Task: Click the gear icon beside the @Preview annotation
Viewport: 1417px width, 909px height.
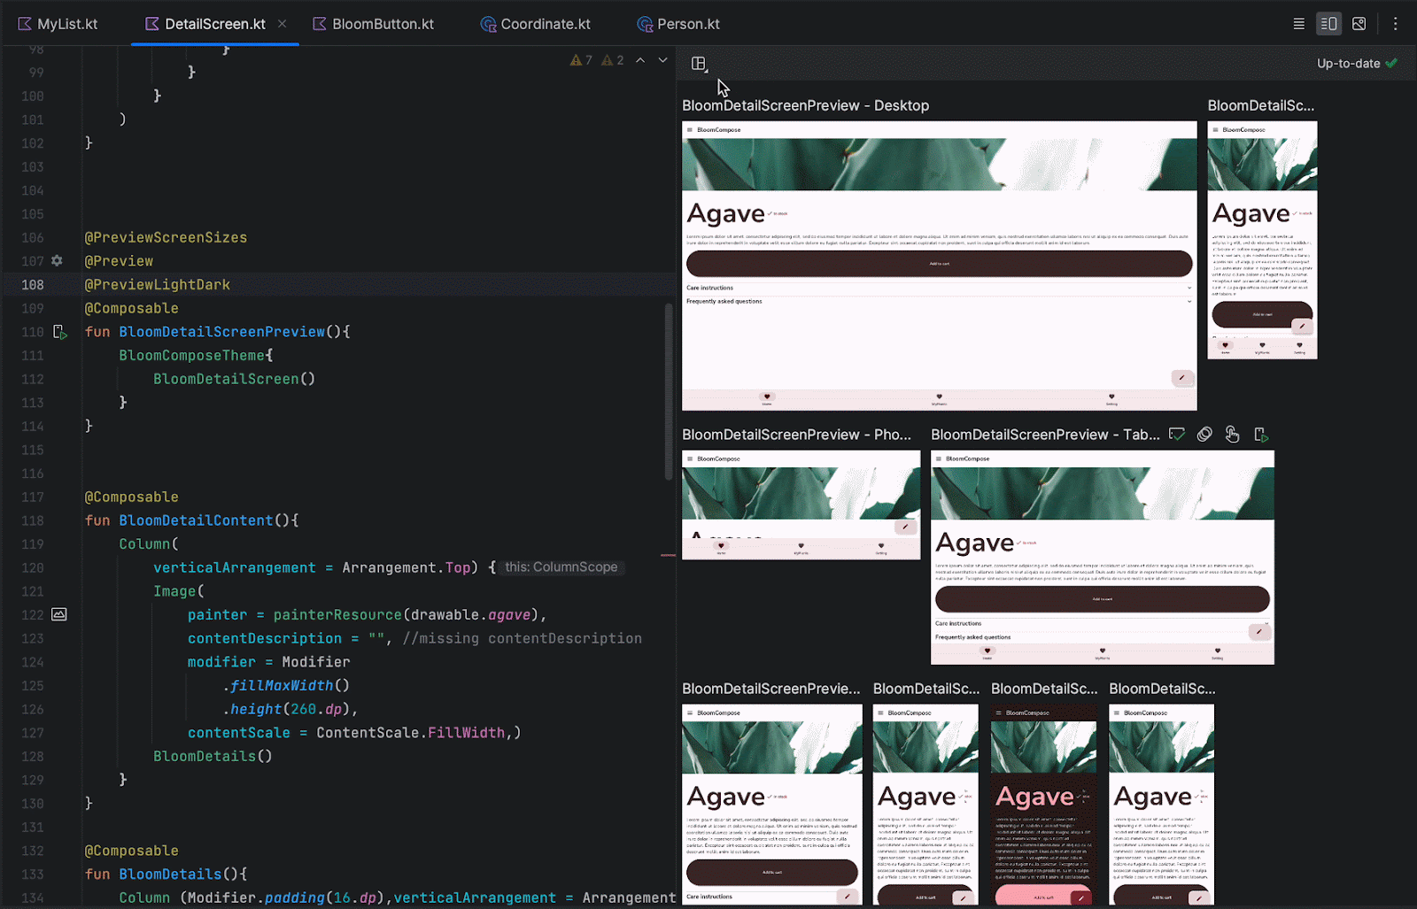Action: click(56, 261)
